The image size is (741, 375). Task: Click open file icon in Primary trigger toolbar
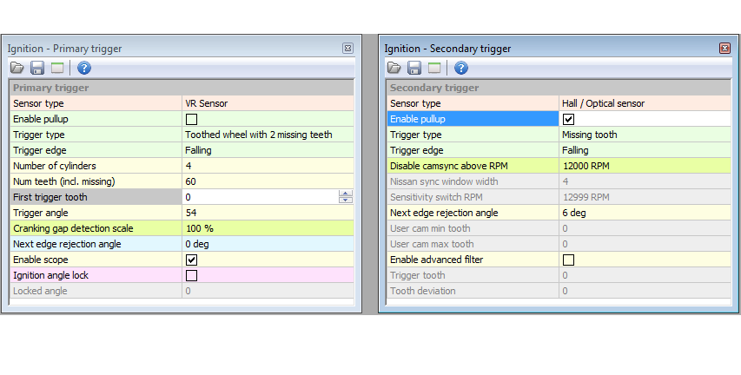click(x=17, y=68)
